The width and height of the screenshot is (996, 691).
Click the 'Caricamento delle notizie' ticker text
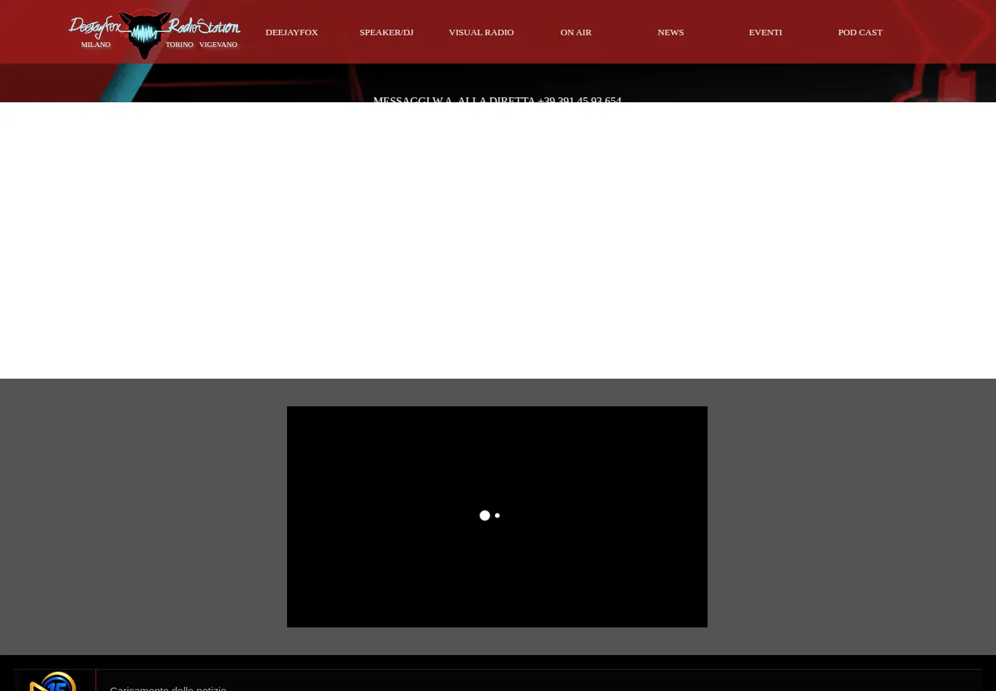(x=168, y=688)
